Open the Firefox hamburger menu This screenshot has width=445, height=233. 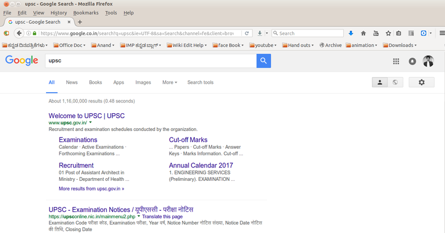coord(442,33)
